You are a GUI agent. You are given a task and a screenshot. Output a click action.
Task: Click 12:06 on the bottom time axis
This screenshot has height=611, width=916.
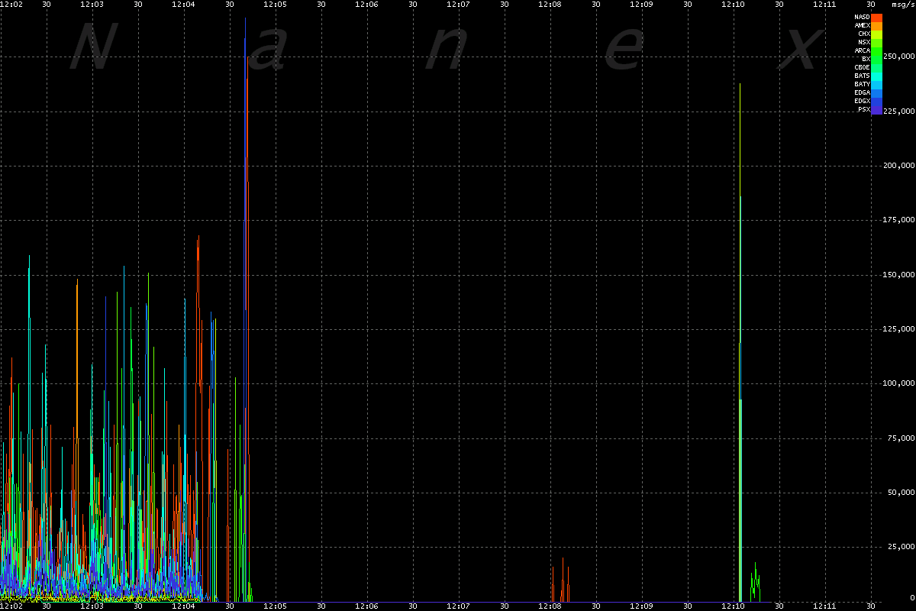tap(366, 606)
